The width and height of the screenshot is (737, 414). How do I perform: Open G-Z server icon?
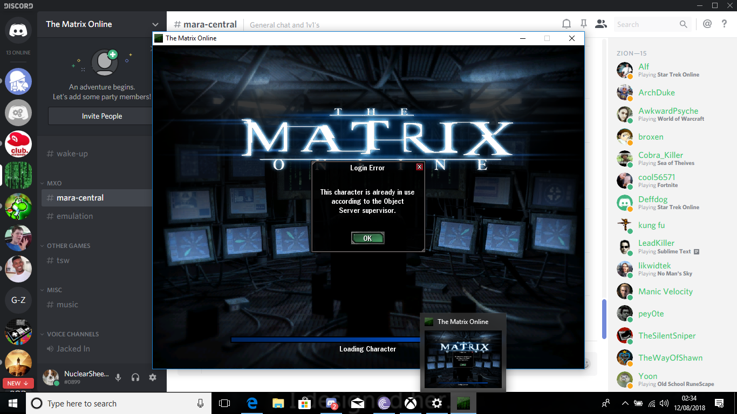click(18, 300)
